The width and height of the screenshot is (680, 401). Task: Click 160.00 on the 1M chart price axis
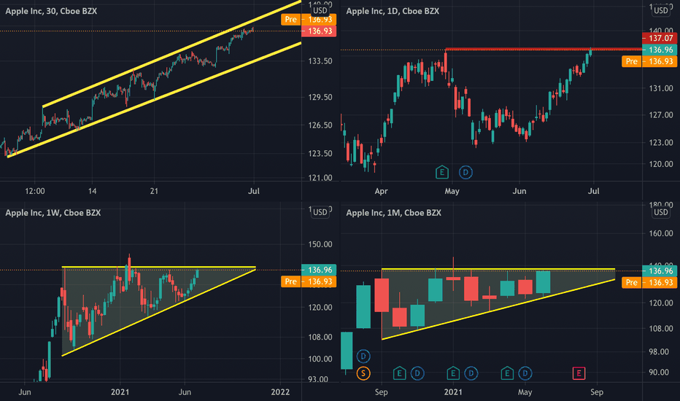click(x=661, y=233)
